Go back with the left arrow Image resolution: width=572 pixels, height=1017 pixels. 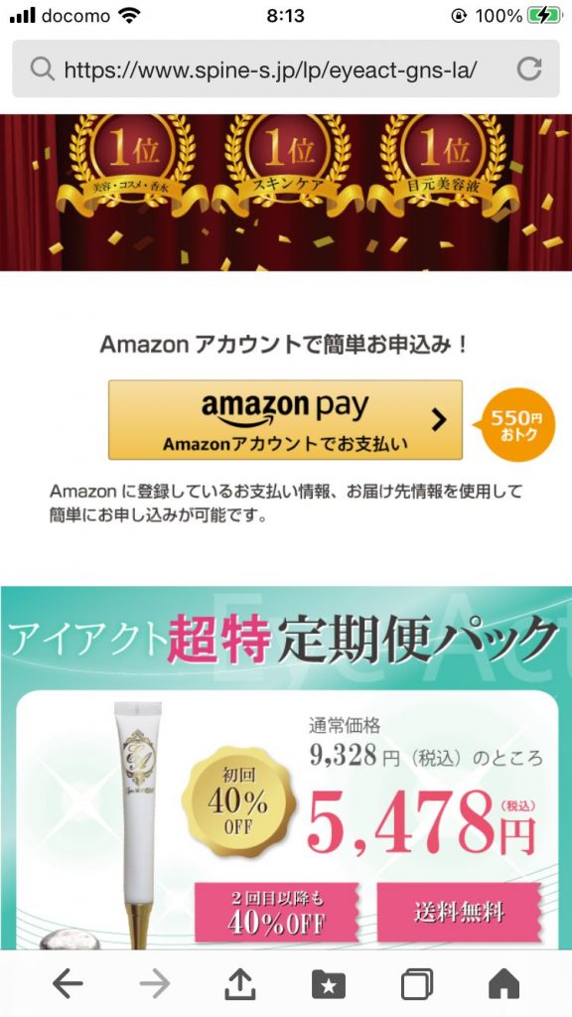pyautogui.click(x=68, y=985)
